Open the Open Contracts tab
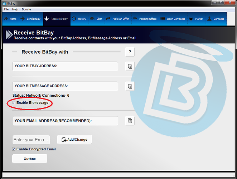The width and height of the screenshot is (237, 179). [x=173, y=19]
